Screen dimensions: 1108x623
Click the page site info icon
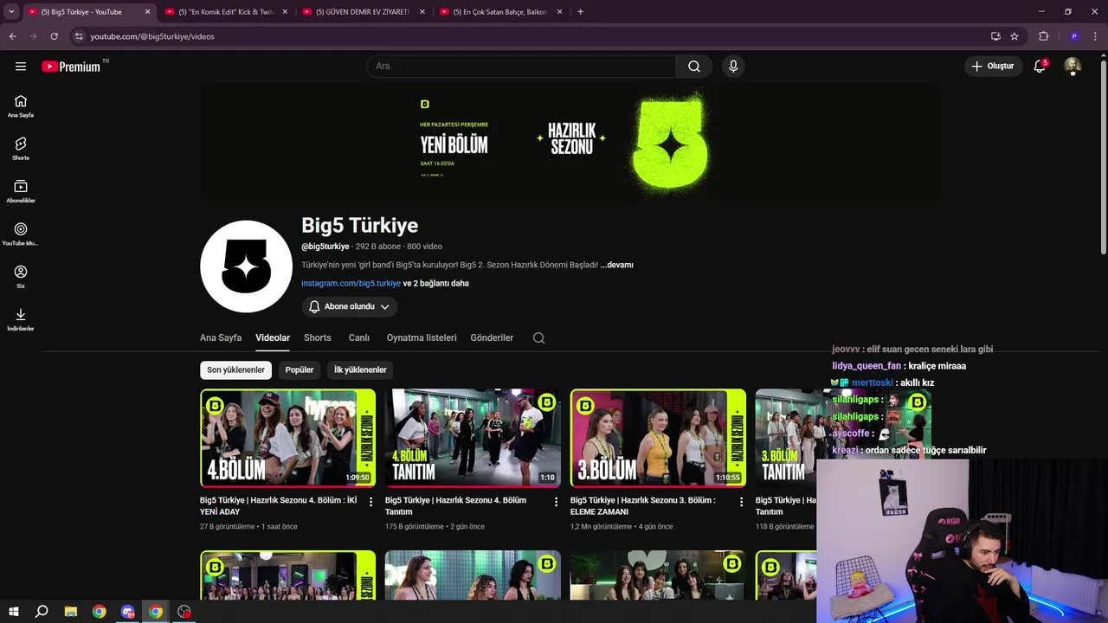click(79, 36)
